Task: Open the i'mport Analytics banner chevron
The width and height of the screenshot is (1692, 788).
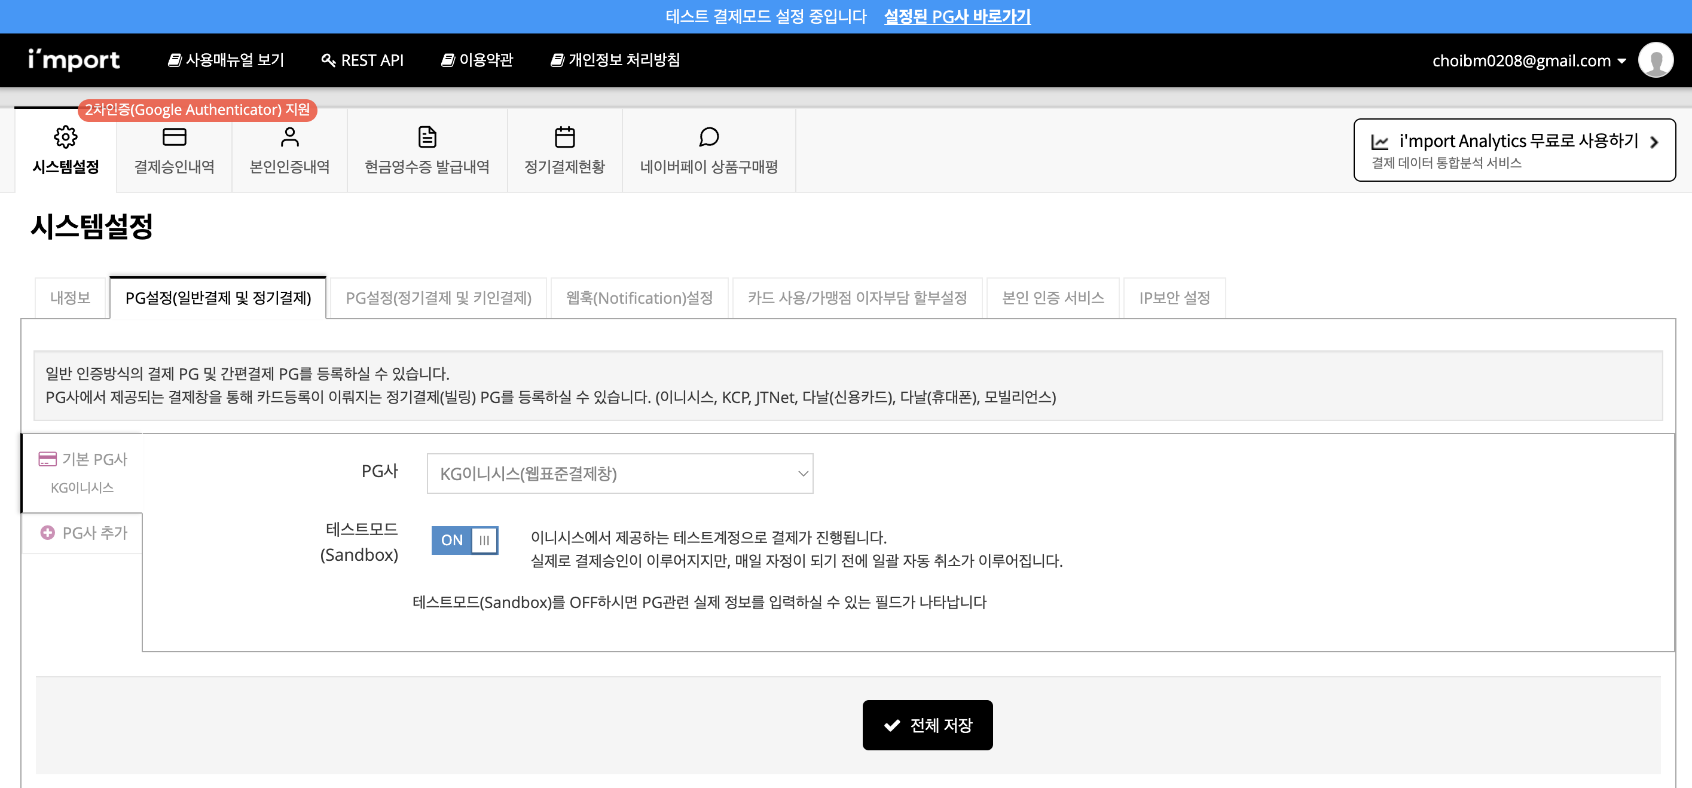Action: (x=1654, y=142)
